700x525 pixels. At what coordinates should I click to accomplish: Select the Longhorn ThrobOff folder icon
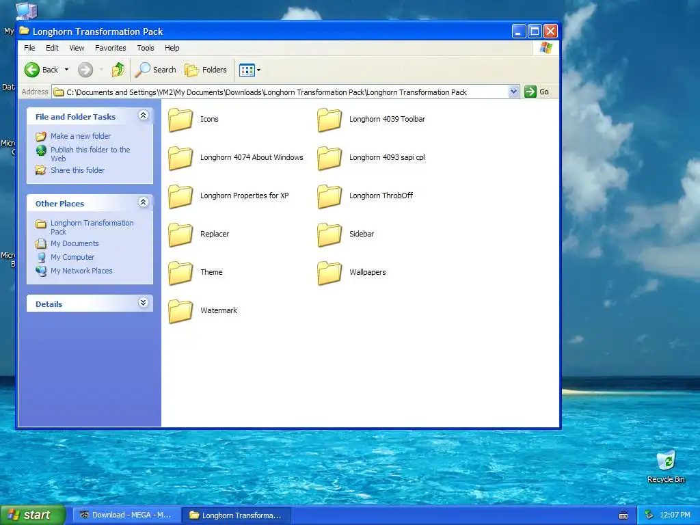coord(329,196)
